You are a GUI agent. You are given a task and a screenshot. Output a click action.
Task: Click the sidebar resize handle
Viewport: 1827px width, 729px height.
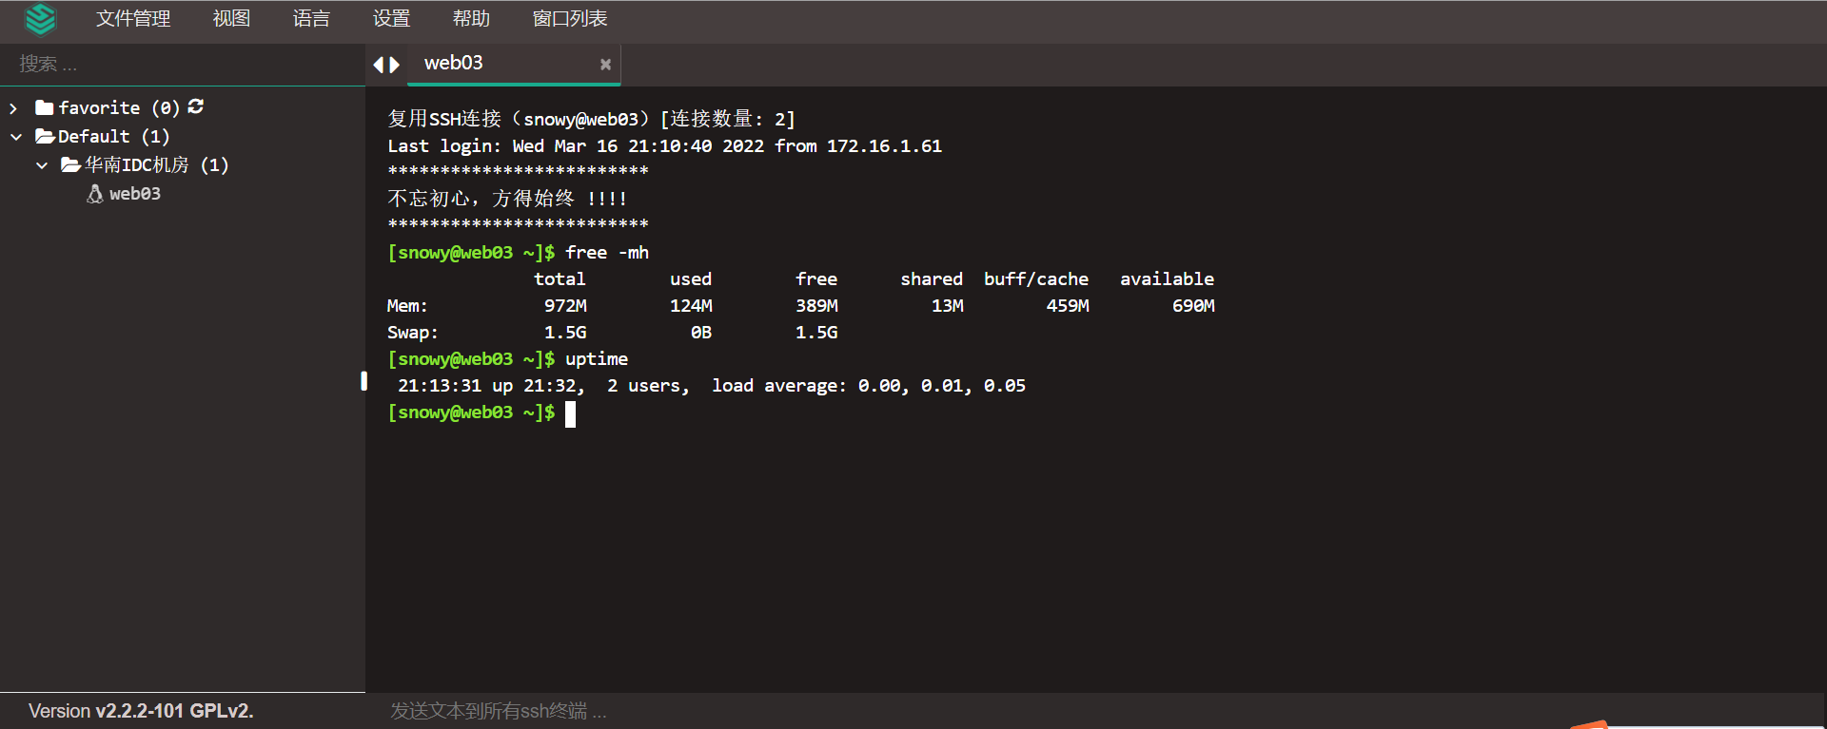[363, 381]
